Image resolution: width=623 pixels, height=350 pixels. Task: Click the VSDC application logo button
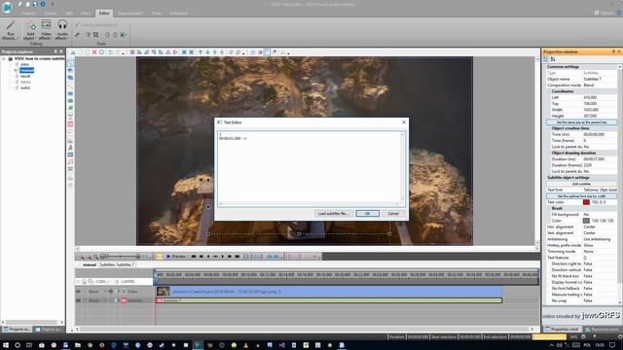click(8, 7)
